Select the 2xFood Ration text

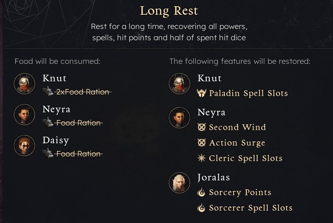tap(83, 92)
